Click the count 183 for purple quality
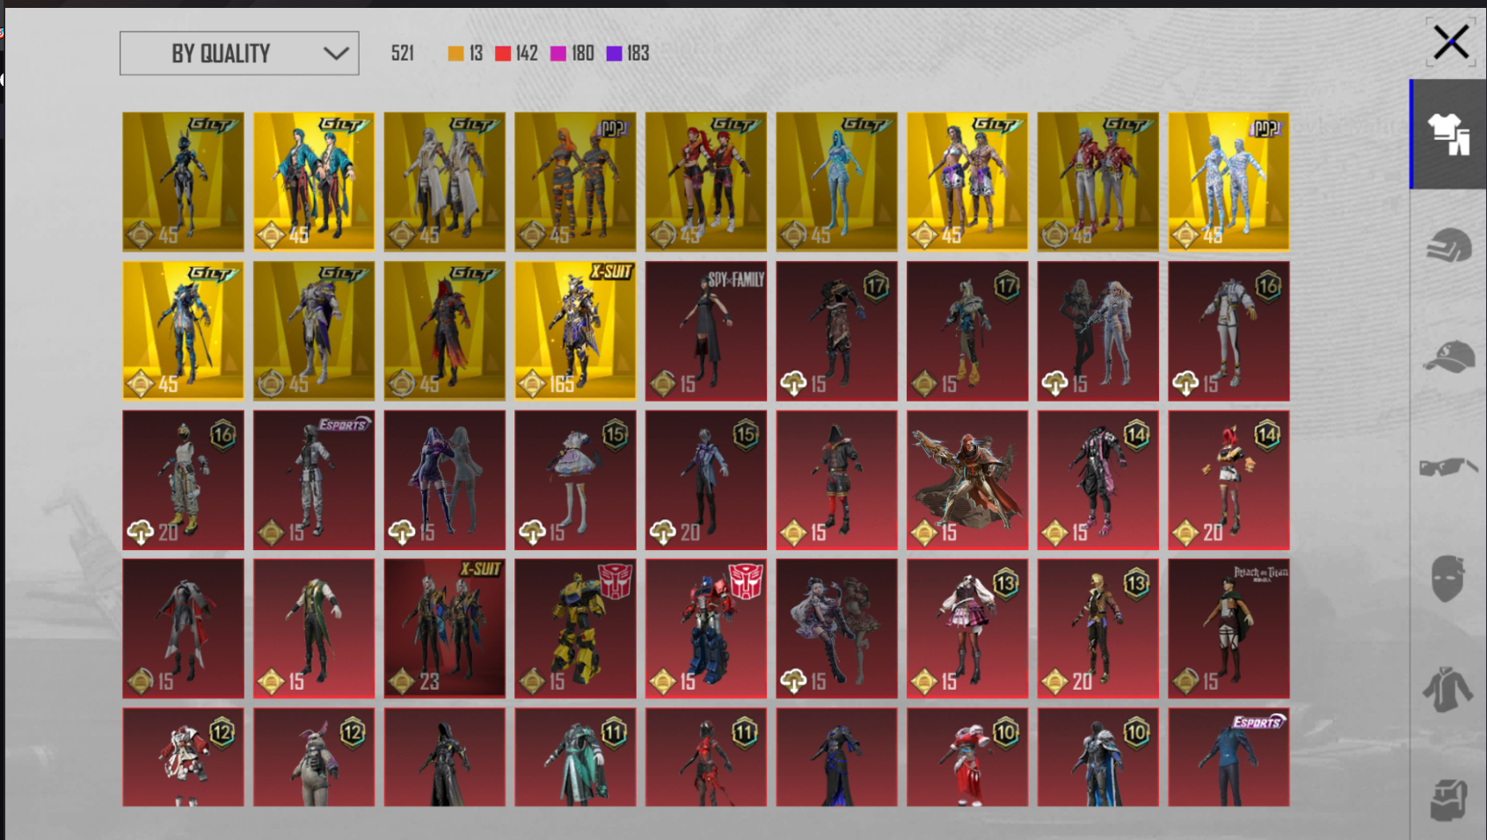Image resolution: width=1487 pixels, height=840 pixels. click(x=638, y=54)
